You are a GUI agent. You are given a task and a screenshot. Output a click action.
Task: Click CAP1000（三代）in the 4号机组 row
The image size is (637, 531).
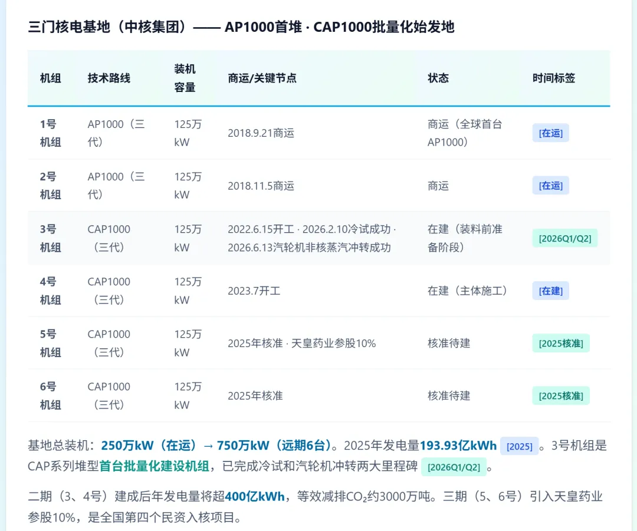(x=109, y=291)
